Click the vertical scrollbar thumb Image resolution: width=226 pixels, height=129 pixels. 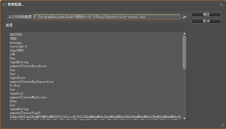click(x=184, y=52)
